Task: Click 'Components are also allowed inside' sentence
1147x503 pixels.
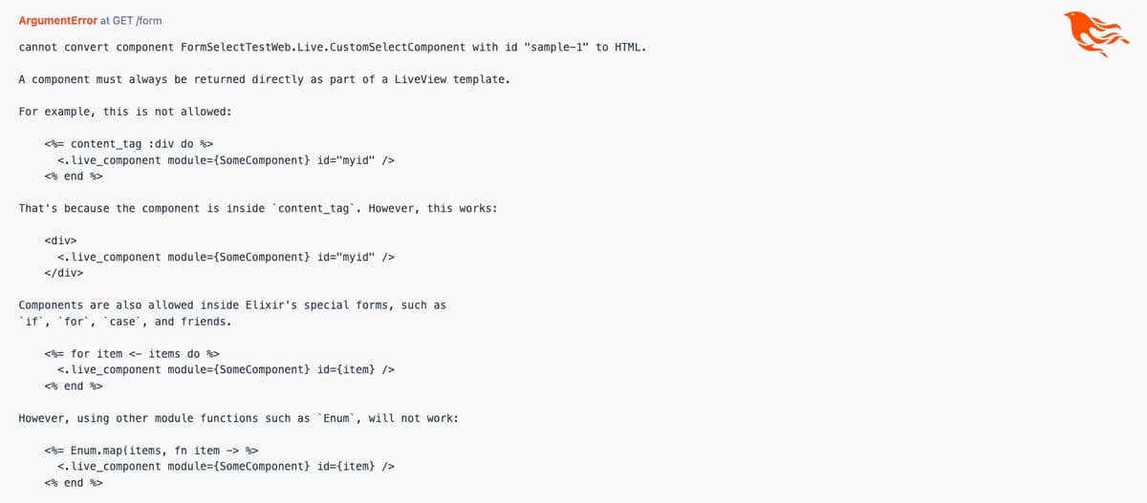Action: (232, 305)
